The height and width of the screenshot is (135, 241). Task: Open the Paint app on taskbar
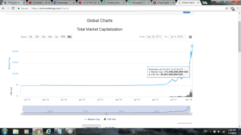coord(70,132)
